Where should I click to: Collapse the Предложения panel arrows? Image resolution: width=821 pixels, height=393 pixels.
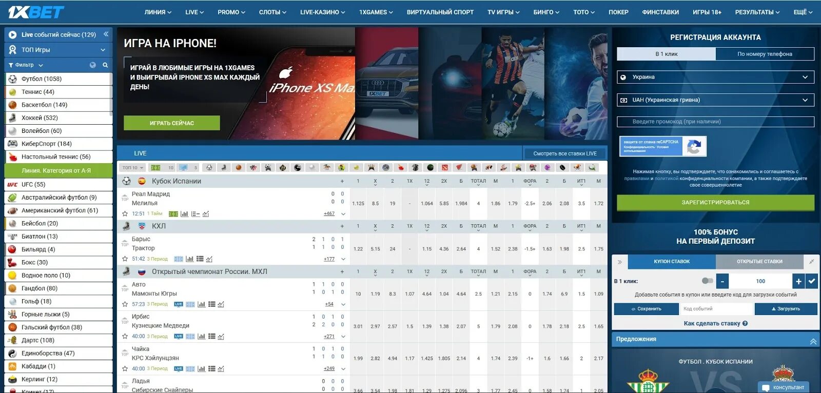pyautogui.click(x=813, y=341)
